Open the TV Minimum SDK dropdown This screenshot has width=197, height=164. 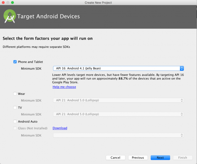coord(118,114)
